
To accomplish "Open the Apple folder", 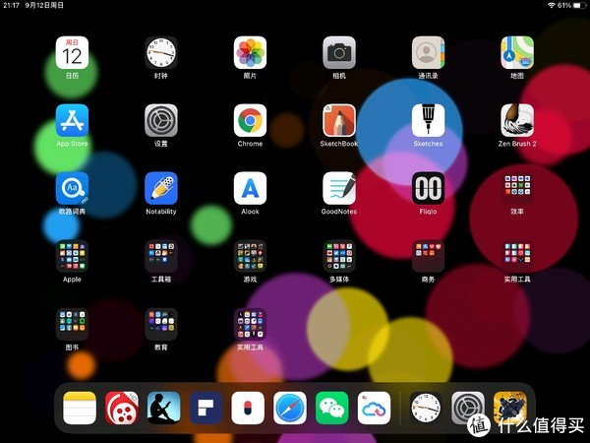I will pos(72,256).
